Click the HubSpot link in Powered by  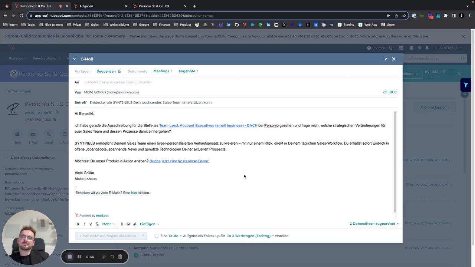102,215
